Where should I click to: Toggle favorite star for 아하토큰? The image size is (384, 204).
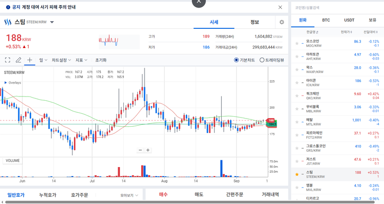(297, 57)
